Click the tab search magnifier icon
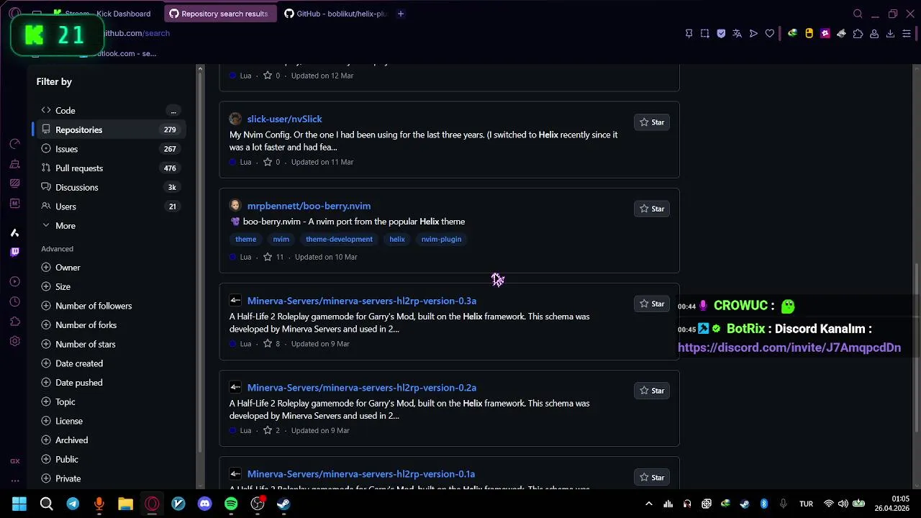This screenshot has width=921, height=518. 858,14
